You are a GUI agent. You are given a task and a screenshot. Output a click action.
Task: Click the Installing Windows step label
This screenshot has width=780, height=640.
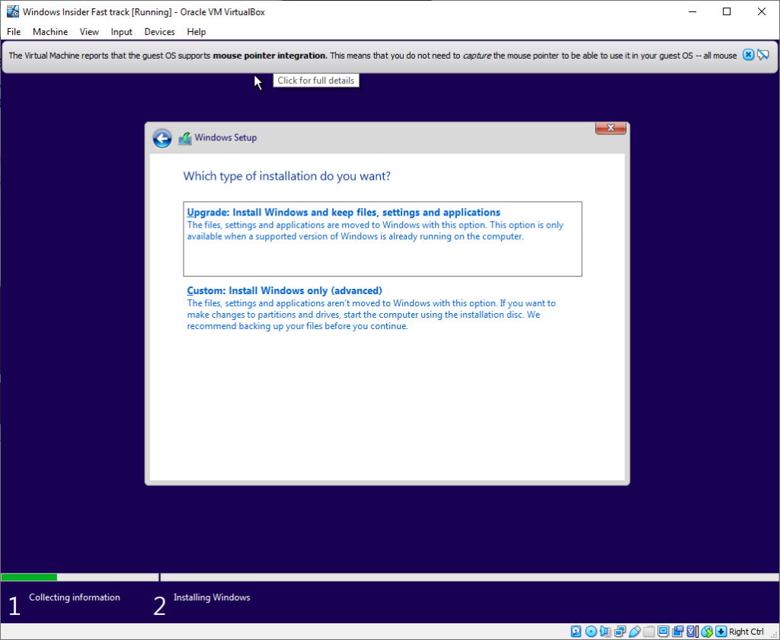pos(212,597)
